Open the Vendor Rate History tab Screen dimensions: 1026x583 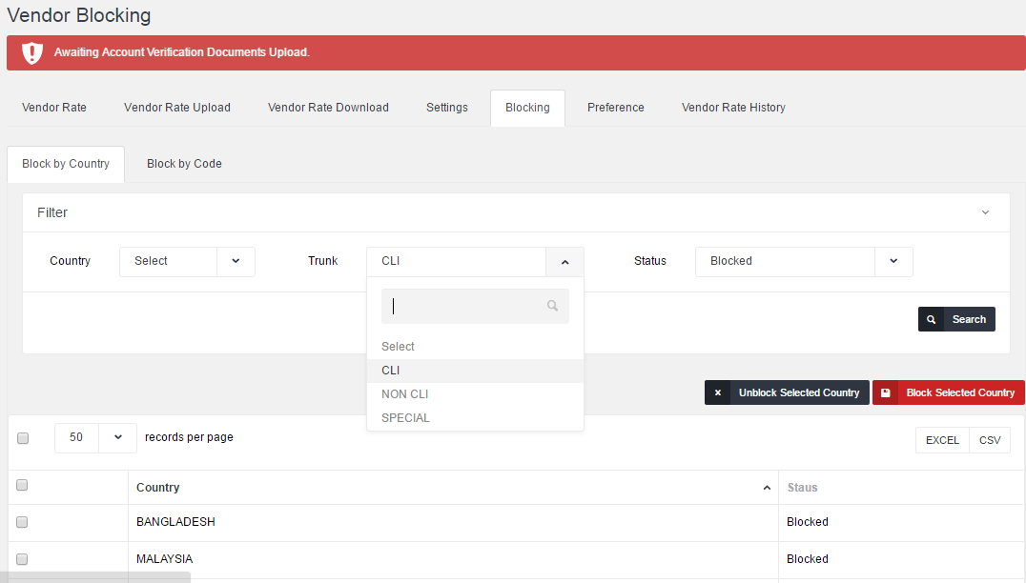[x=733, y=108]
